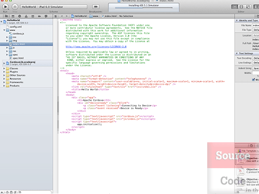Viewport: 259px width, 194px height.
Task: Show the Issue navigator
Action: click(26, 16)
